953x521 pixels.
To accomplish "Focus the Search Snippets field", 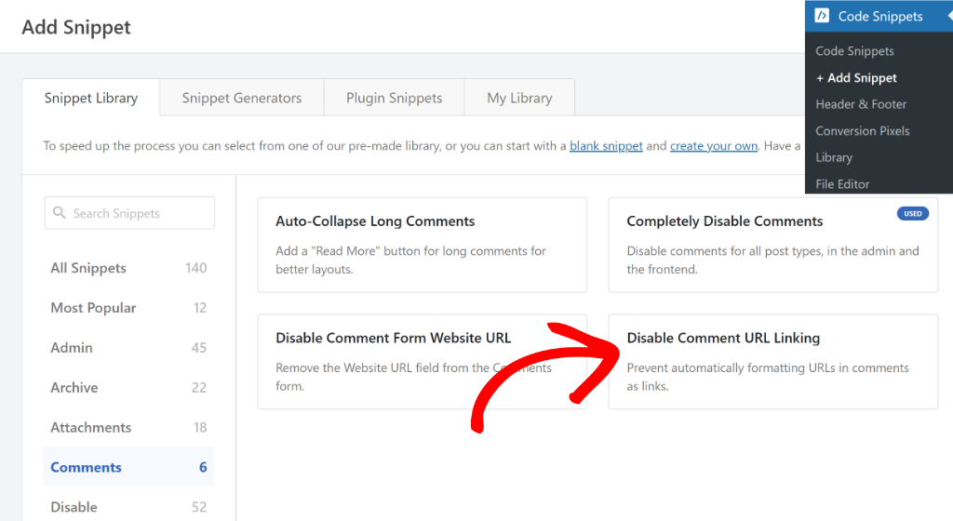I will tap(129, 213).
